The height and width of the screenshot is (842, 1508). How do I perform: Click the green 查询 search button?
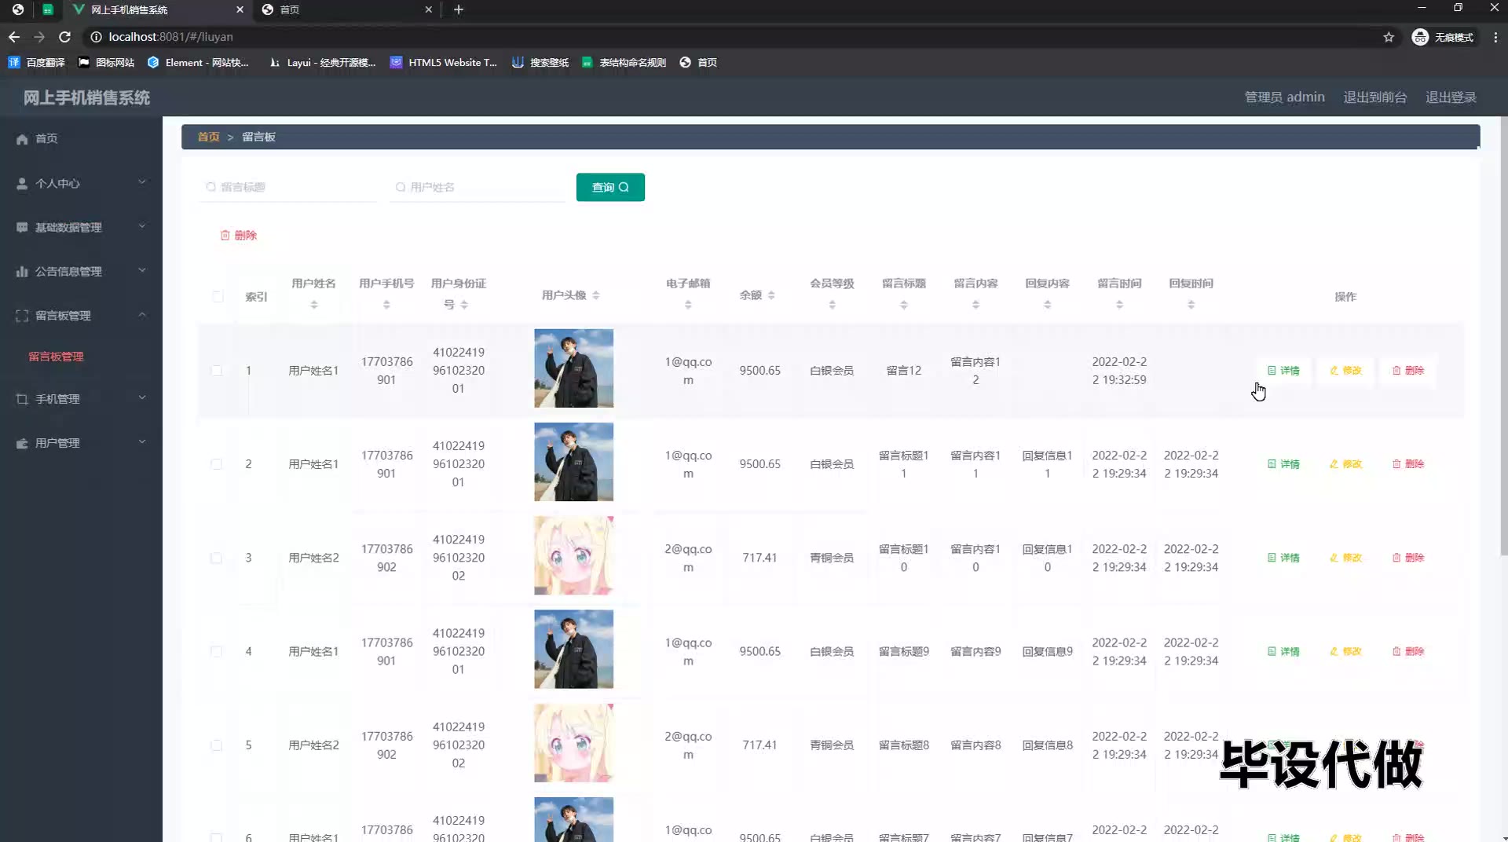pyautogui.click(x=610, y=187)
